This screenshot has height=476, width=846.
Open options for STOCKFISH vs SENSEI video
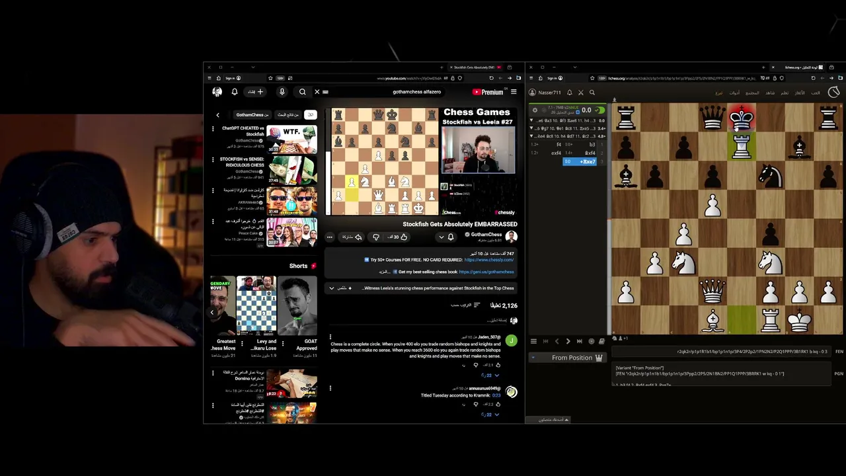pyautogui.click(x=213, y=159)
